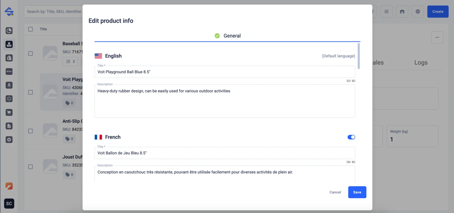Click the Save button
The height and width of the screenshot is (213, 454).
point(357,192)
